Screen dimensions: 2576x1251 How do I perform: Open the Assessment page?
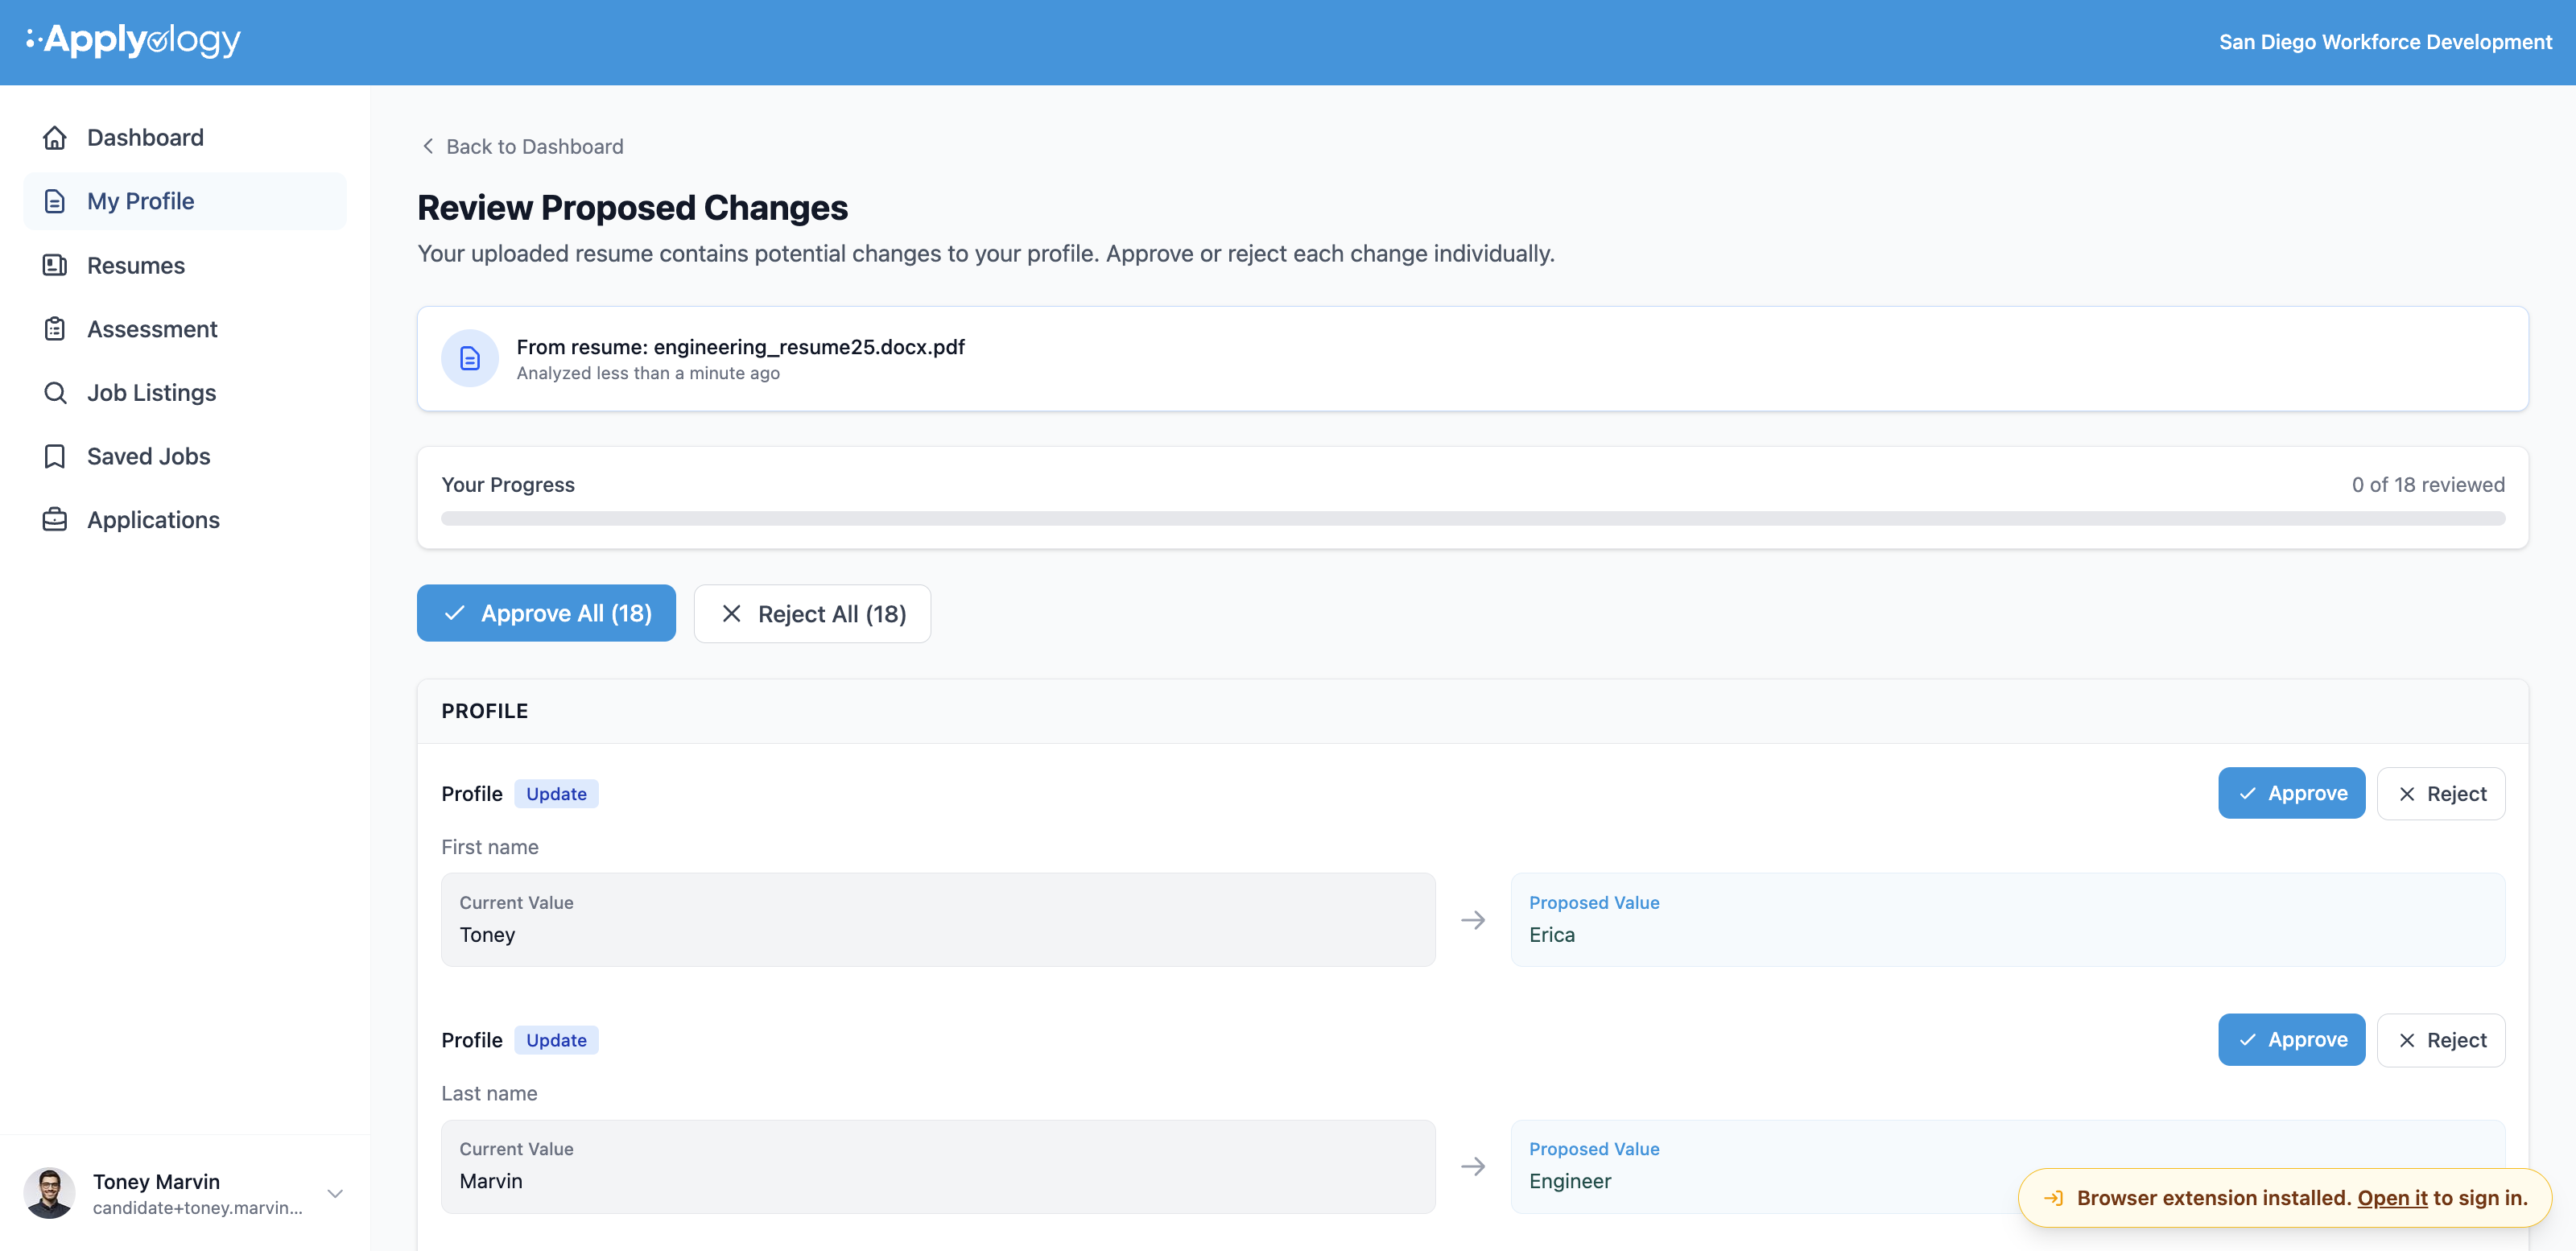[185, 329]
